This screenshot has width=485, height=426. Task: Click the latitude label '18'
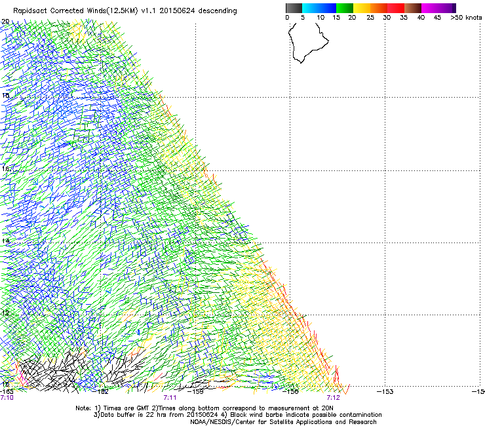point(5,95)
